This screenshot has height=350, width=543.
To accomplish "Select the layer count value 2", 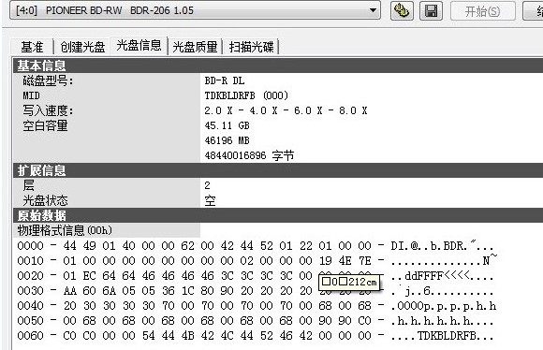I will [207, 185].
